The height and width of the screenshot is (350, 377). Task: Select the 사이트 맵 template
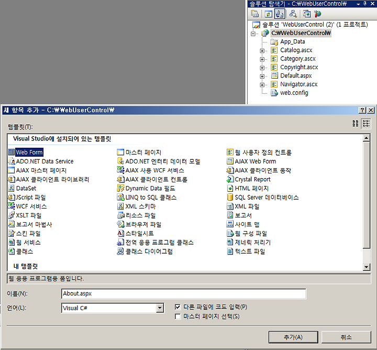(x=243, y=224)
